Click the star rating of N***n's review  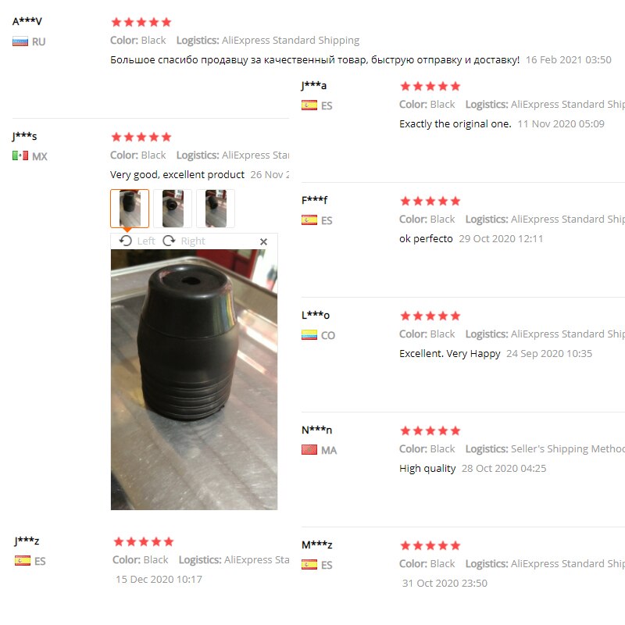click(x=430, y=430)
